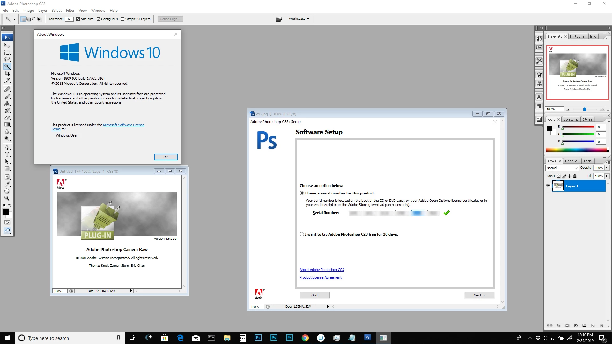
Task: Select 'I have a serial number' radio button
Action: [x=302, y=193]
